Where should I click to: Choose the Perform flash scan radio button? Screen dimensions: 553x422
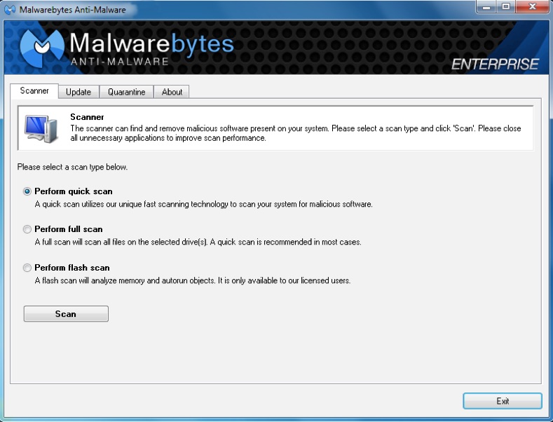(x=27, y=268)
